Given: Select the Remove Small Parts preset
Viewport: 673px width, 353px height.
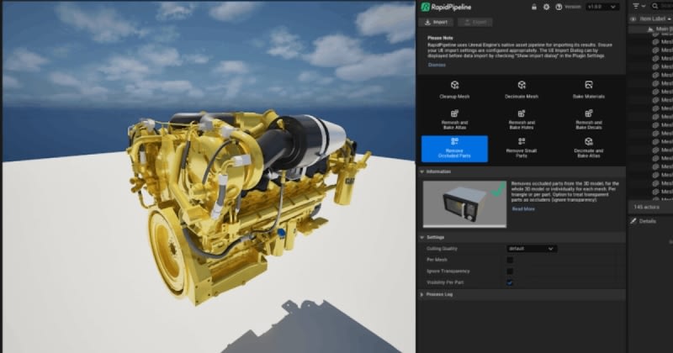Looking at the screenshot, I should (x=522, y=147).
